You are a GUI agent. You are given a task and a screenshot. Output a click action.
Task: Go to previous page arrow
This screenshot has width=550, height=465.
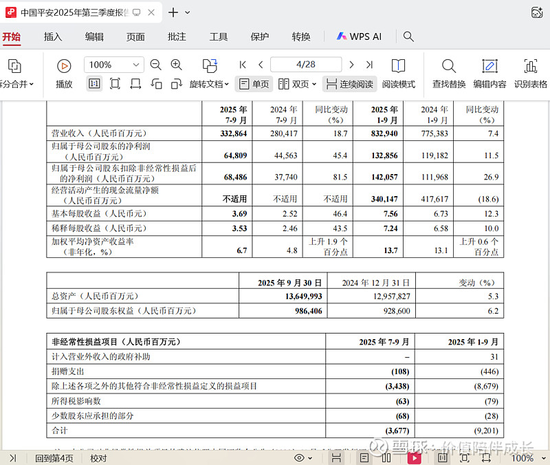(x=261, y=65)
